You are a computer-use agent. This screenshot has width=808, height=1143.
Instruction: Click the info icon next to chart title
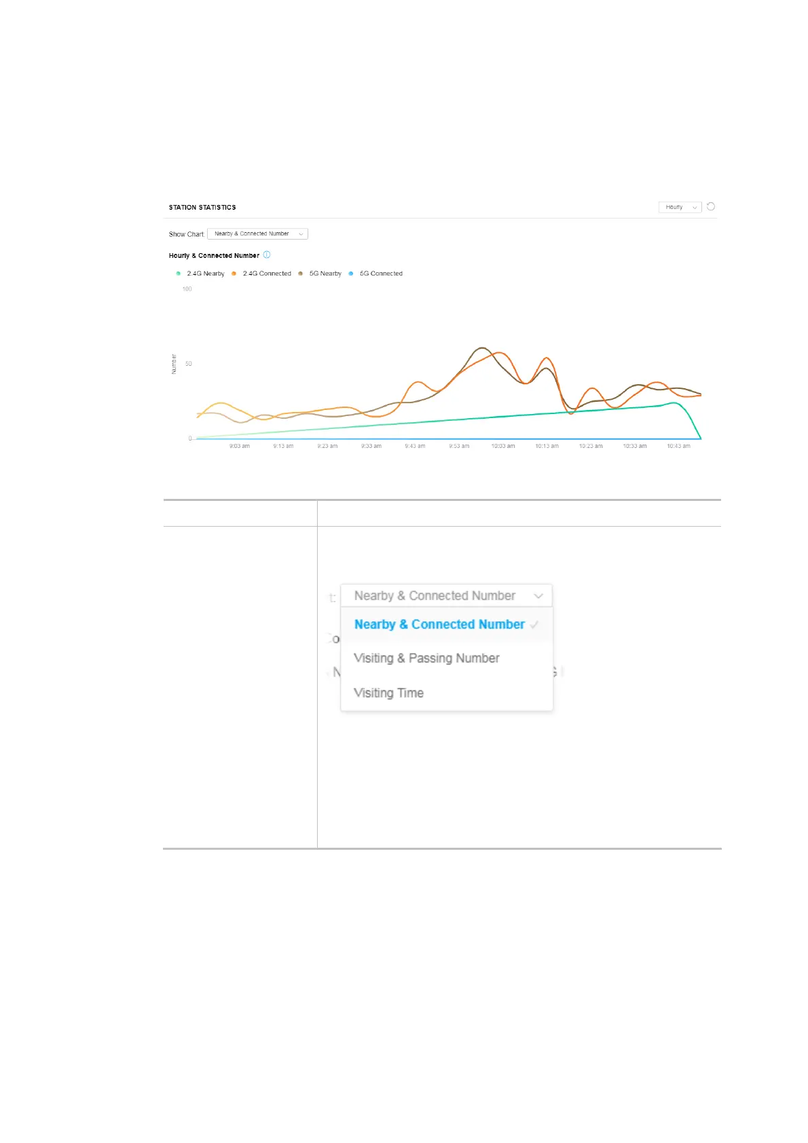click(267, 255)
